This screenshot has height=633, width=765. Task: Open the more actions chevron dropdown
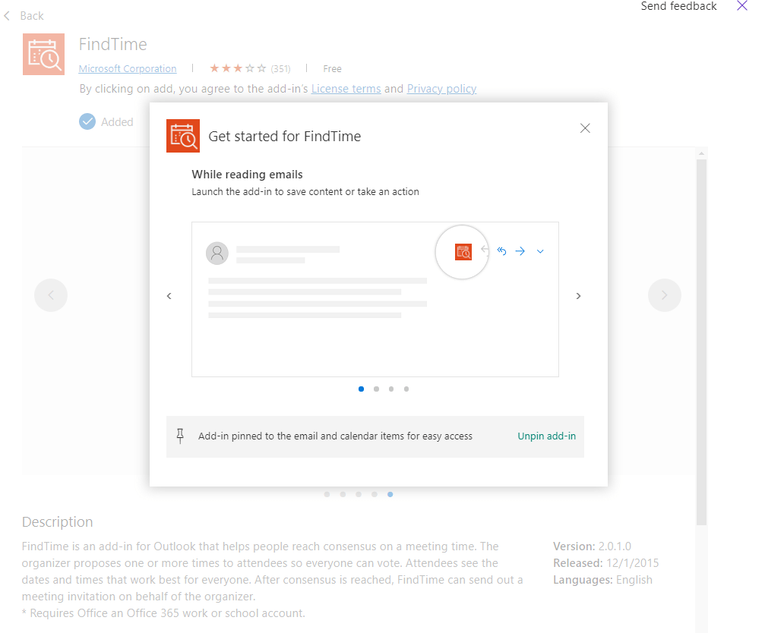[540, 250]
